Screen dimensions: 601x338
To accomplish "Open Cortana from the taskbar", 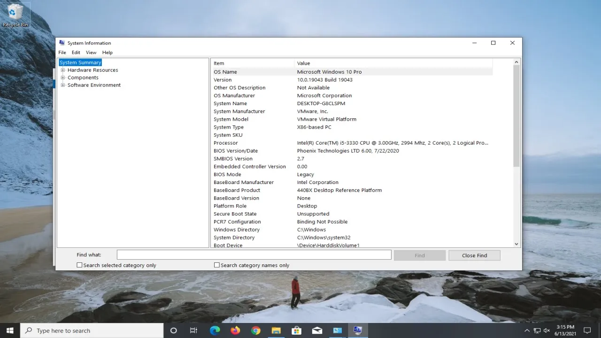I will tap(173, 330).
